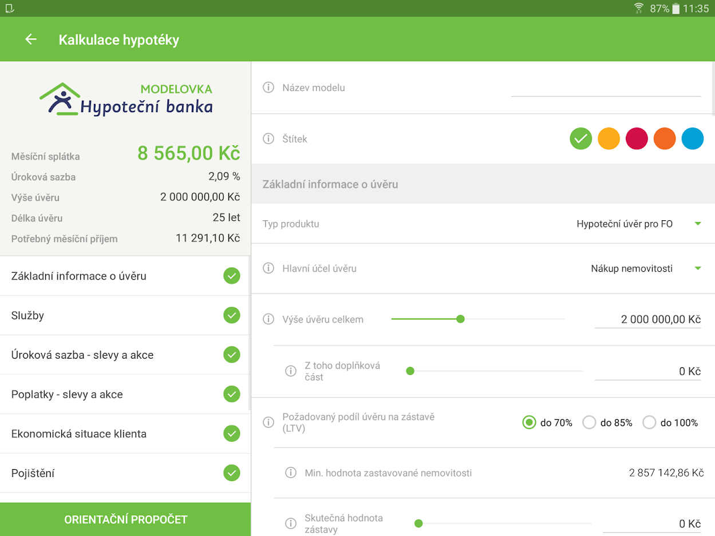Tap checkmark icon in Služby row
The width and height of the screenshot is (715, 536).
(231, 315)
